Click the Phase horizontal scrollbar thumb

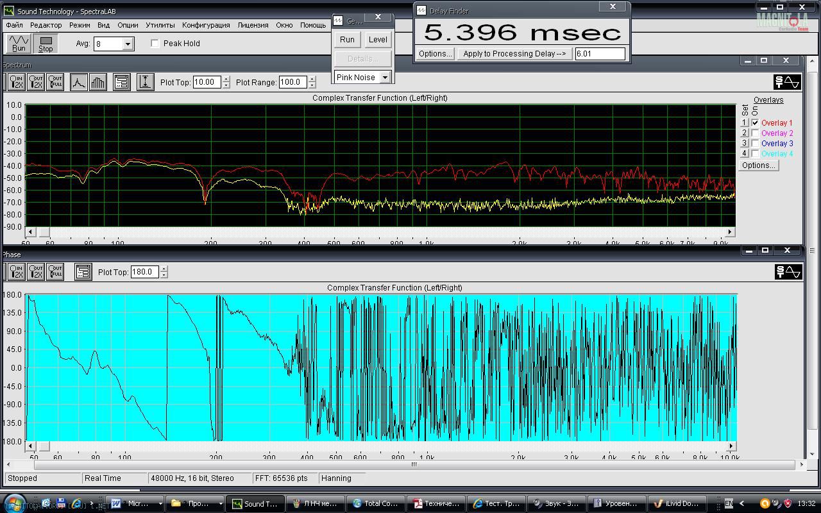(x=43, y=446)
